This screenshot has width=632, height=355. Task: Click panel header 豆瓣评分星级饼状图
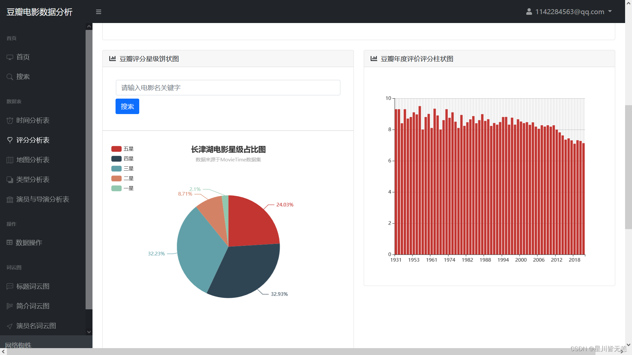tap(228, 59)
